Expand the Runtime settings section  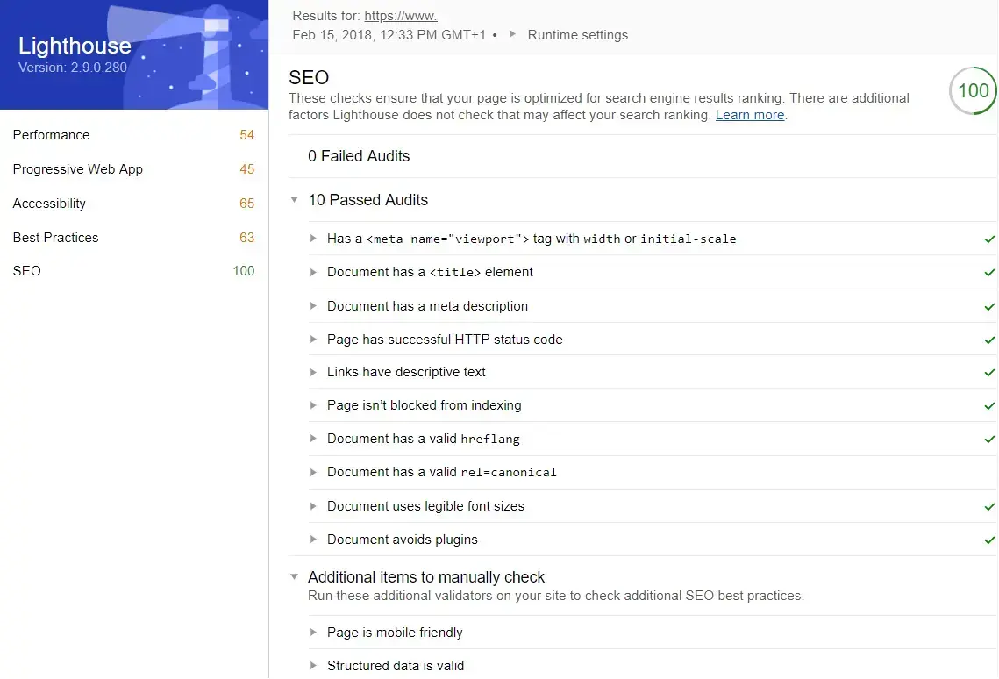[x=577, y=35]
